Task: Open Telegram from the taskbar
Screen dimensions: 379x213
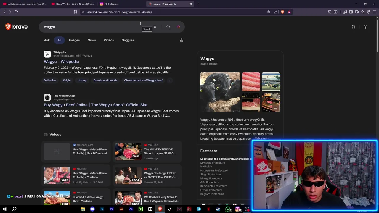Action: click(199, 209)
